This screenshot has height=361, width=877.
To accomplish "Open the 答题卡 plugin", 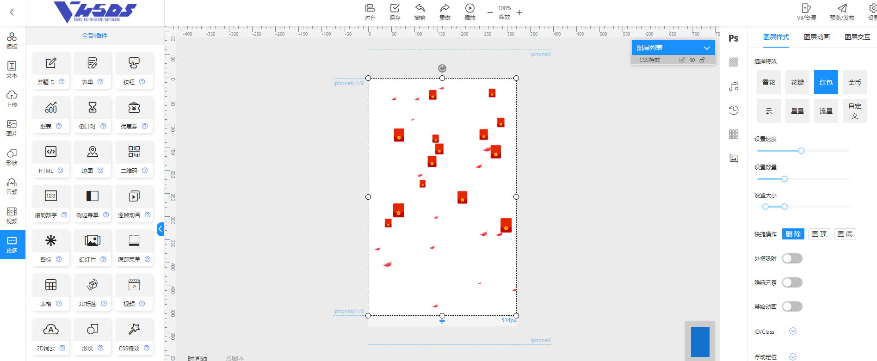I will 51,70.
